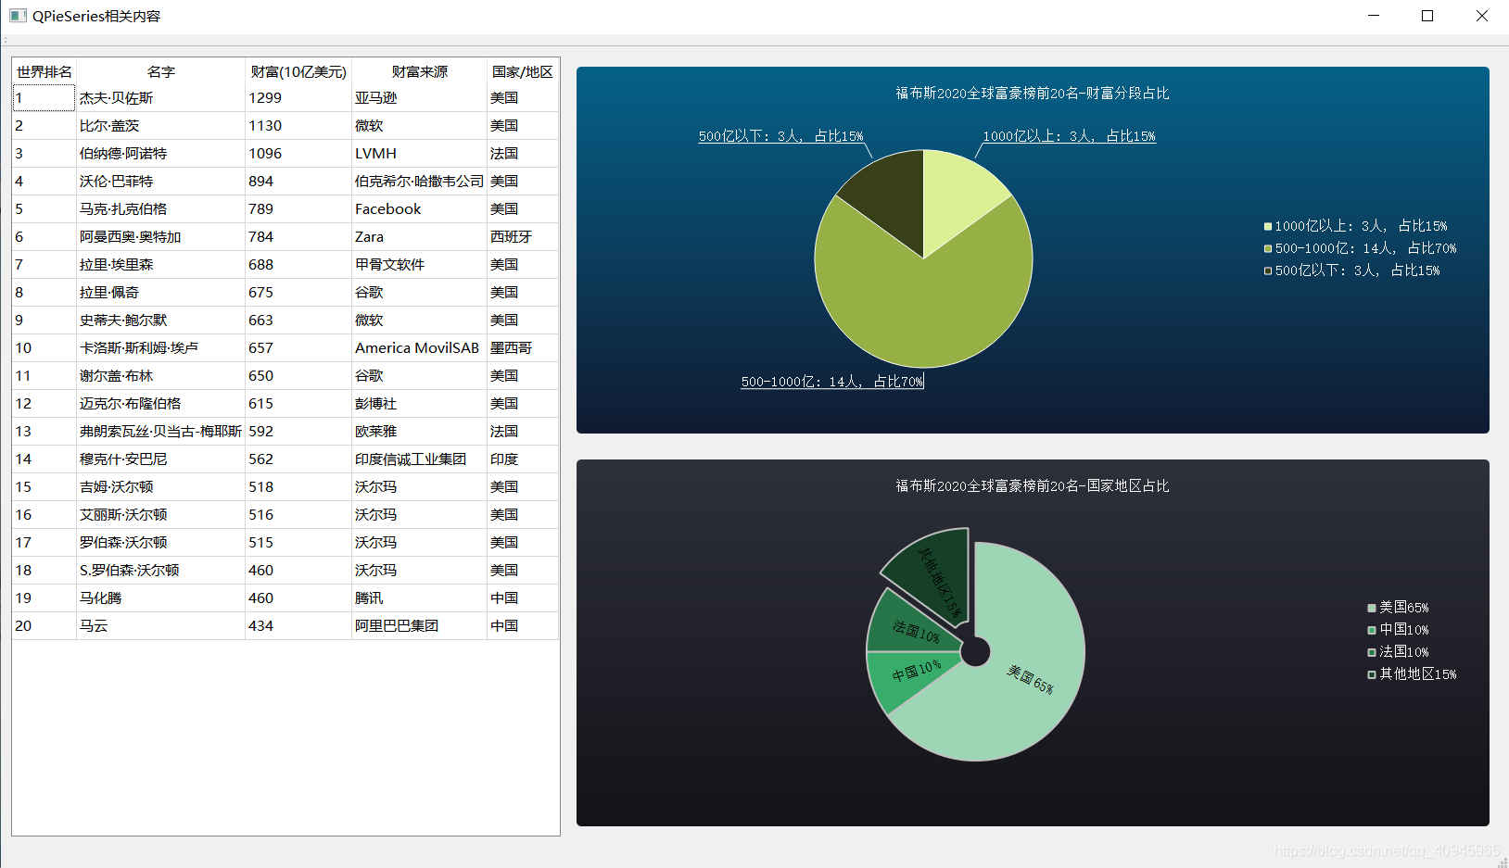Image resolution: width=1509 pixels, height=868 pixels.
Task: Click the exploded 其他地区 15% slice
Action: click(x=936, y=572)
